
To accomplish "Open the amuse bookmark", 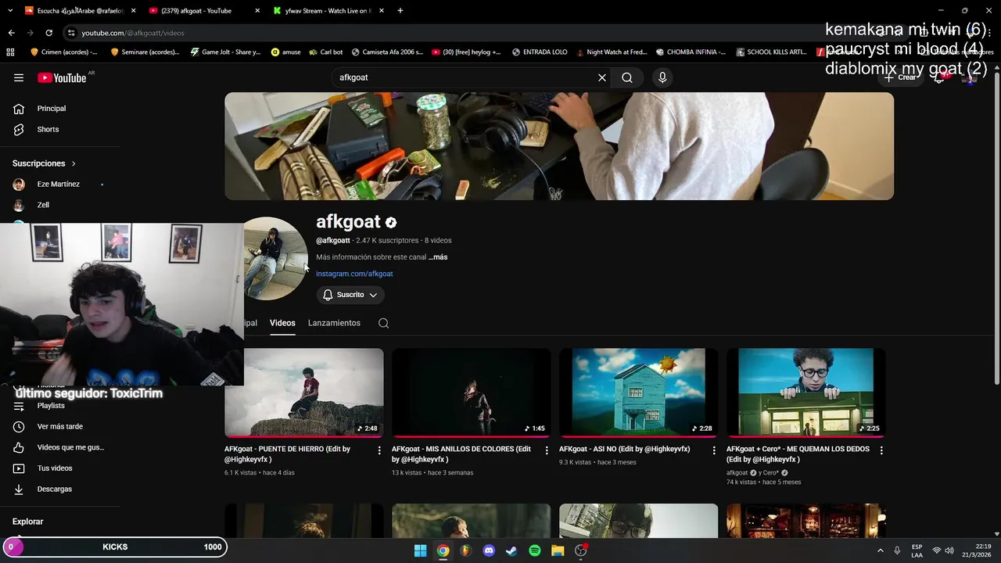I will click(285, 52).
